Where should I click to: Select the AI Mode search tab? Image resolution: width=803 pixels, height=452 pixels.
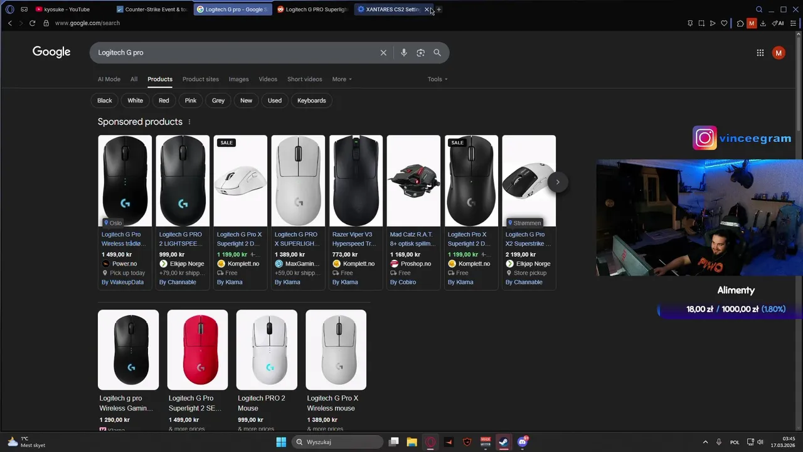109,79
